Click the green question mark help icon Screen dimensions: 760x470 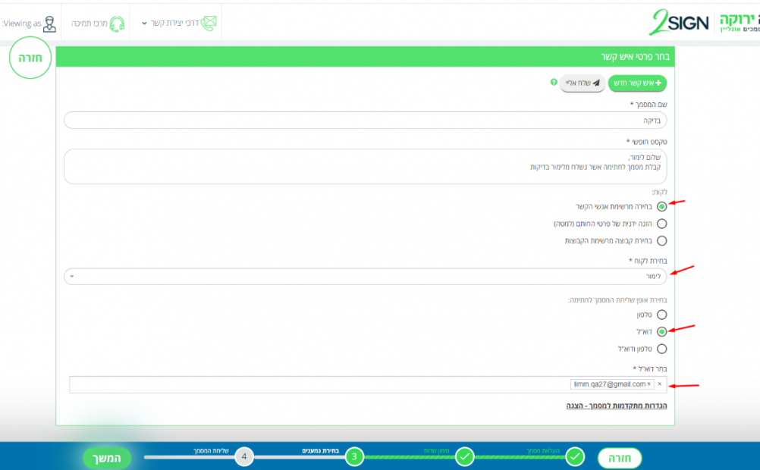[554, 82]
